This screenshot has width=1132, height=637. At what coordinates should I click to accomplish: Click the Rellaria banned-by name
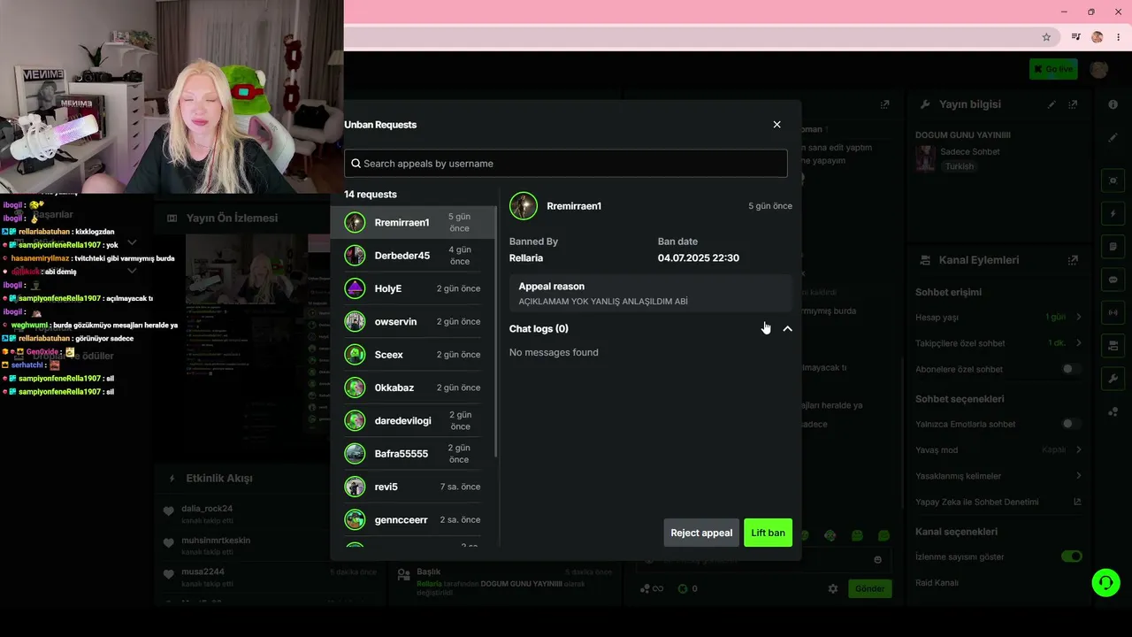point(526,258)
